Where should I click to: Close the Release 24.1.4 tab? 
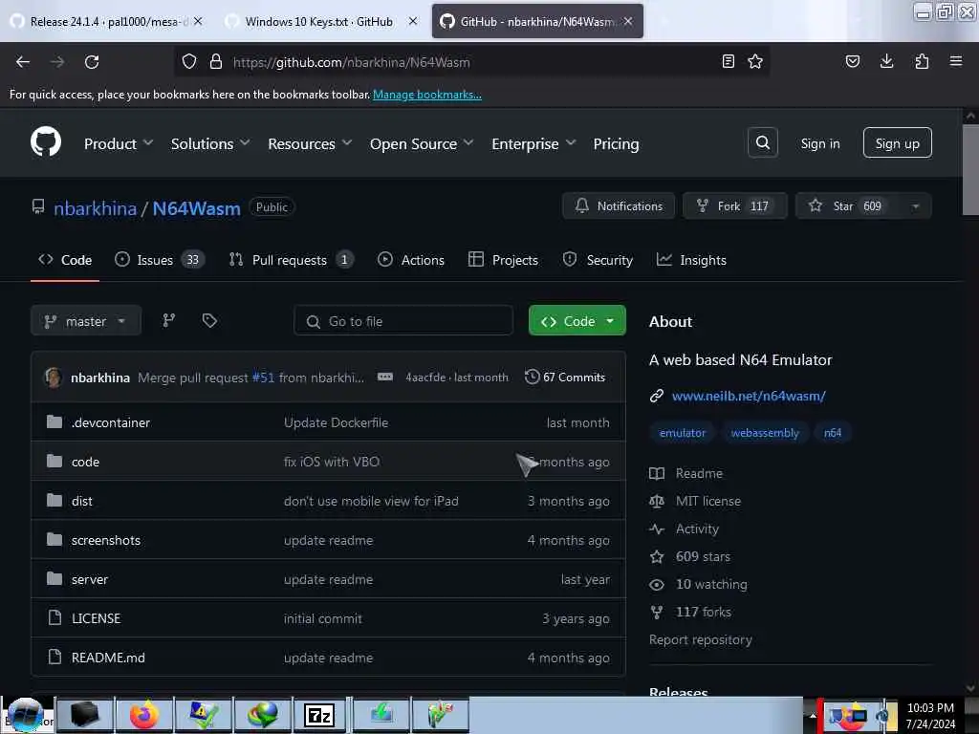tap(198, 21)
